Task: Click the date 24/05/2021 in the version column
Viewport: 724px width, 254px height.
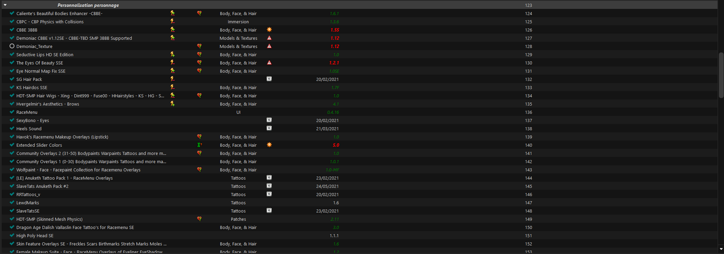Action: (327, 186)
